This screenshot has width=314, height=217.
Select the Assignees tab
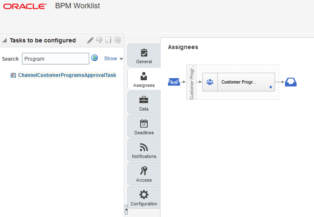[144, 79]
